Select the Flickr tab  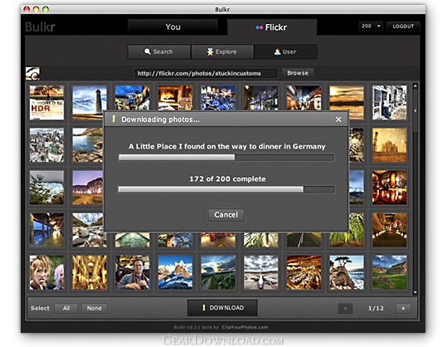[272, 27]
